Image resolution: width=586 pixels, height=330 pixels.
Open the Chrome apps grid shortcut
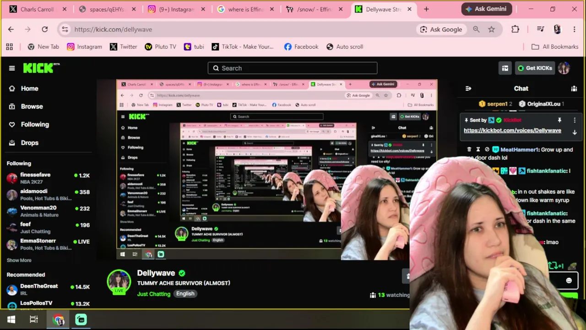[x=9, y=47]
